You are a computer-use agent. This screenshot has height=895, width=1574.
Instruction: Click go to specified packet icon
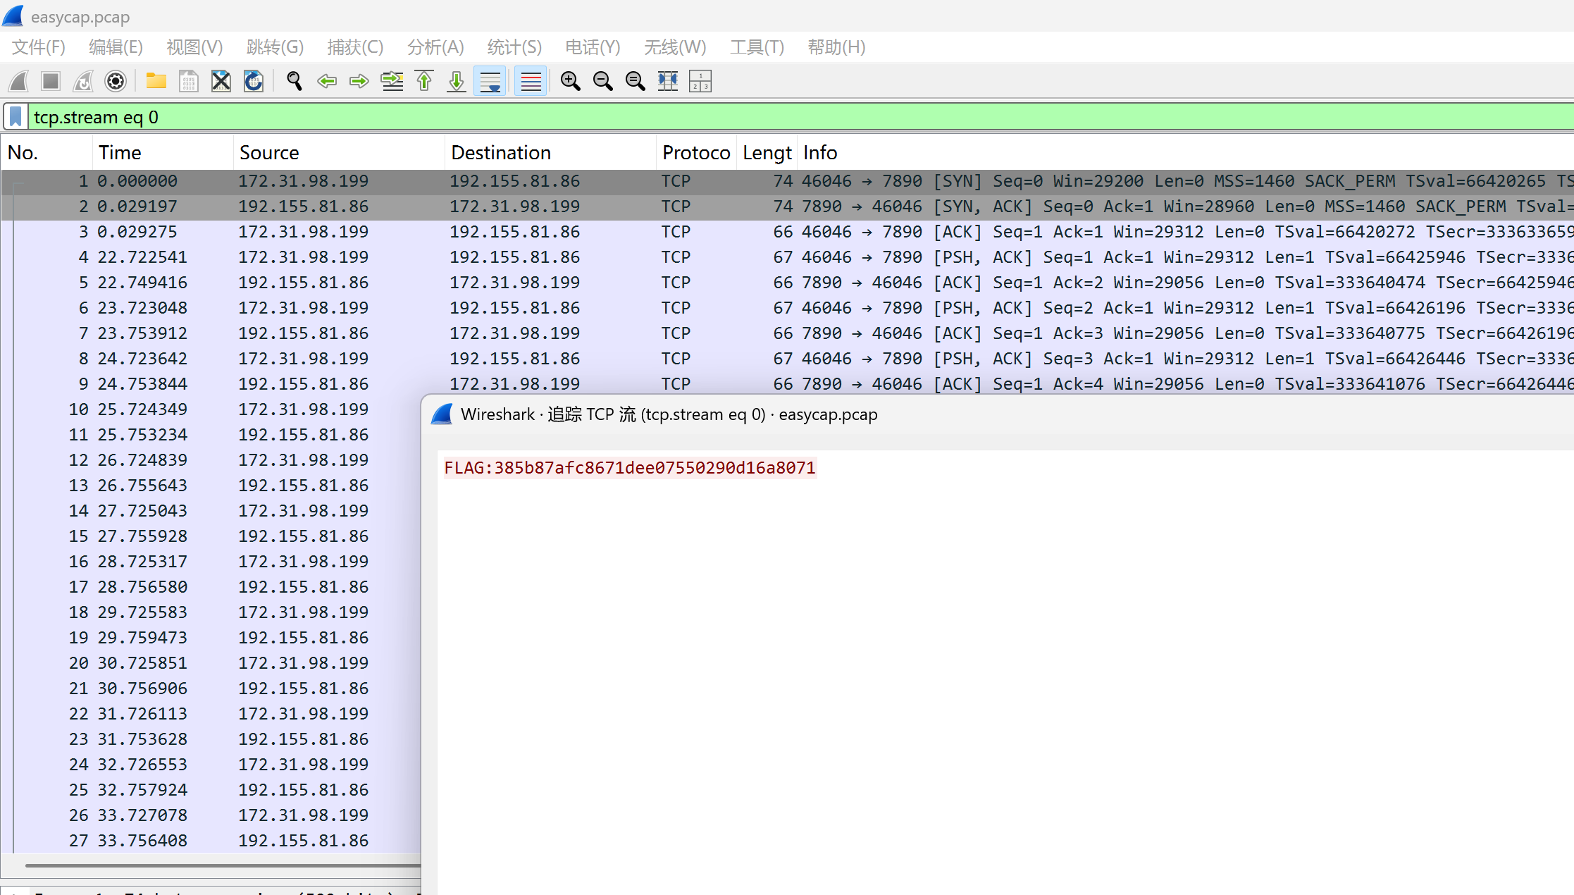point(392,82)
